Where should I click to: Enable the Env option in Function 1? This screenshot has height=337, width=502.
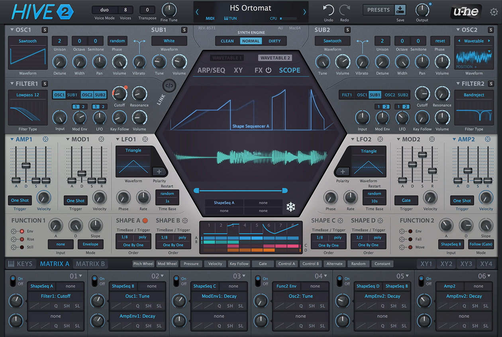tap(21, 231)
